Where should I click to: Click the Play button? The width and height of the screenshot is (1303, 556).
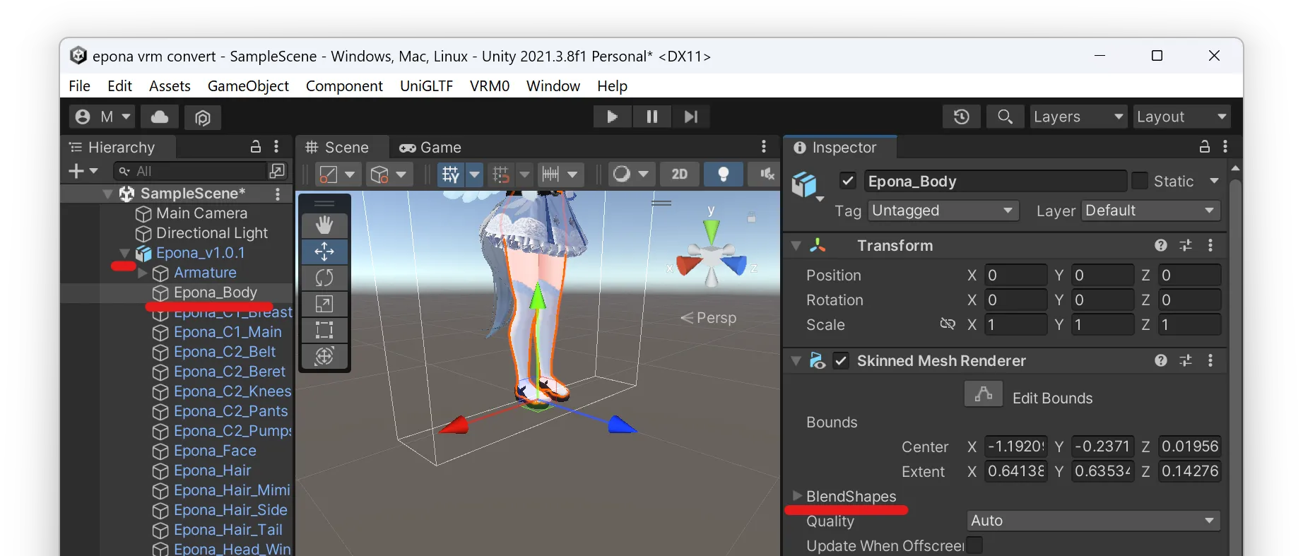pos(612,117)
